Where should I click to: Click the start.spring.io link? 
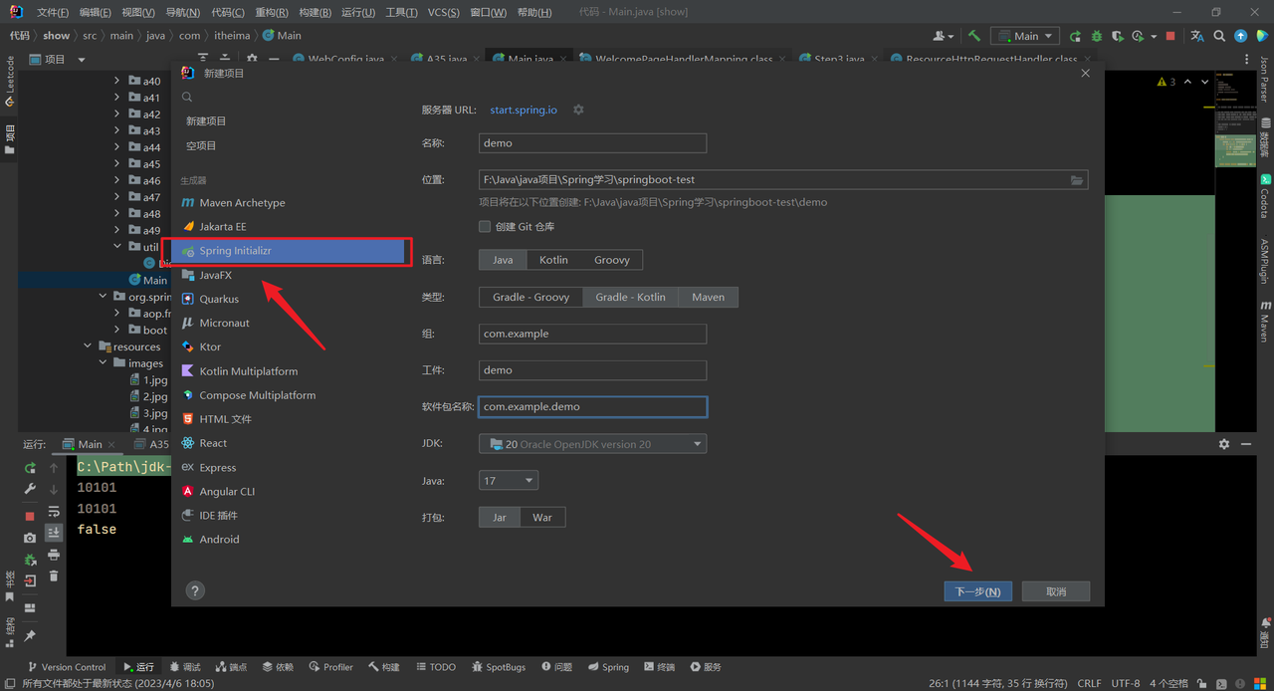pyautogui.click(x=524, y=110)
